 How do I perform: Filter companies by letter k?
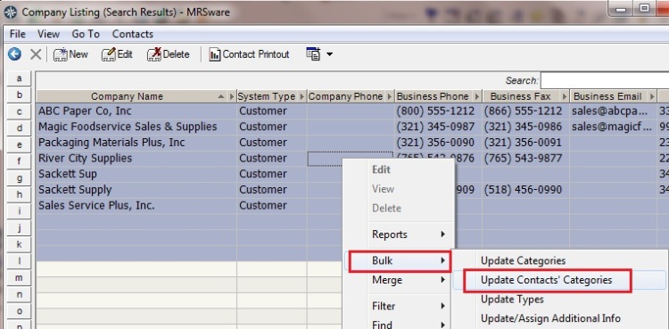coord(20,244)
